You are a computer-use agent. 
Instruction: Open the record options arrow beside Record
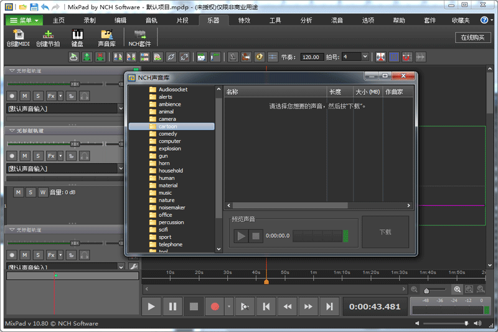[x=229, y=306]
